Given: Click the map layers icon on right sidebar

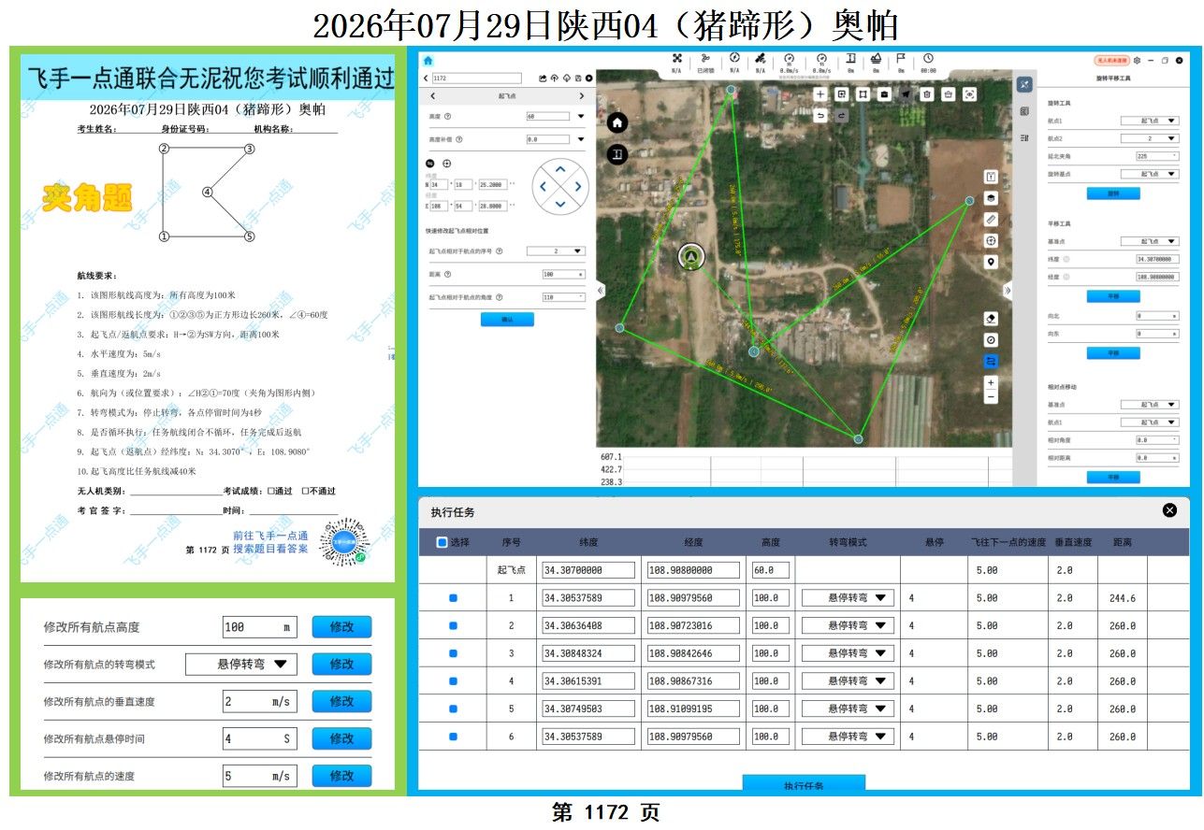Looking at the screenshot, I should point(992,198).
